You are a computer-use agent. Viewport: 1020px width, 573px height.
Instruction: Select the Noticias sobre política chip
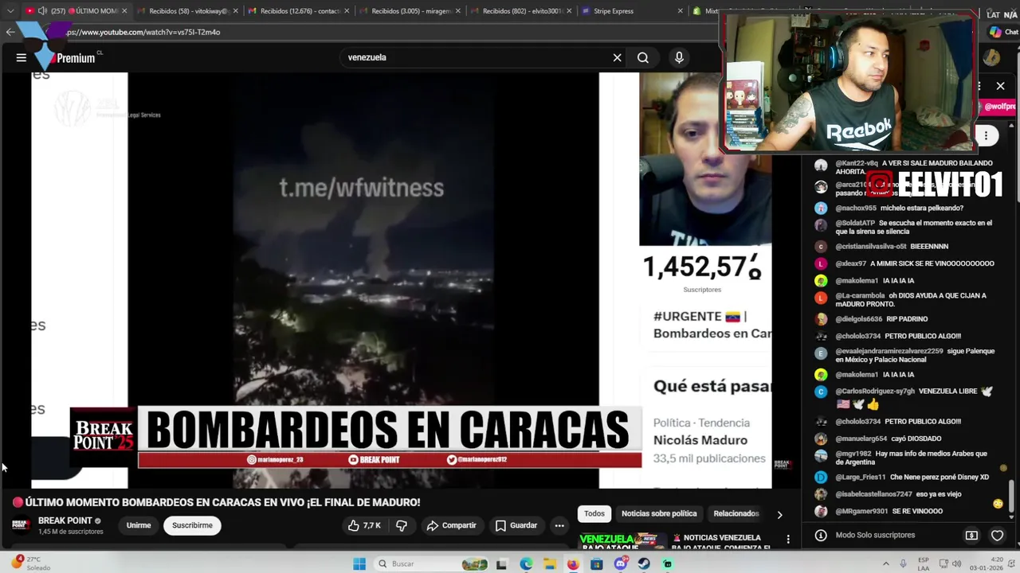pyautogui.click(x=659, y=513)
